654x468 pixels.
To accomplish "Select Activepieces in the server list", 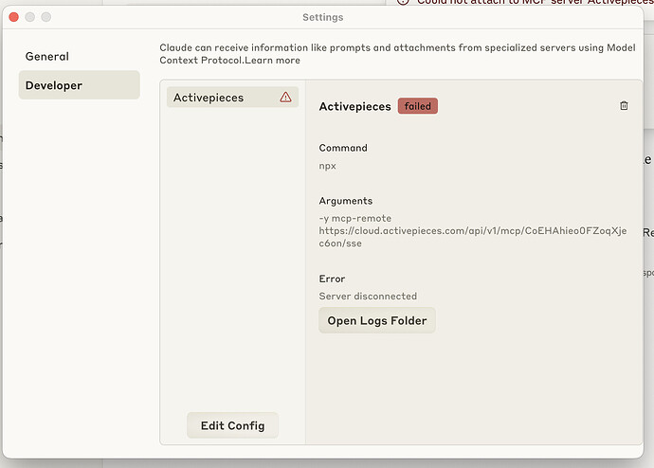I will point(233,97).
